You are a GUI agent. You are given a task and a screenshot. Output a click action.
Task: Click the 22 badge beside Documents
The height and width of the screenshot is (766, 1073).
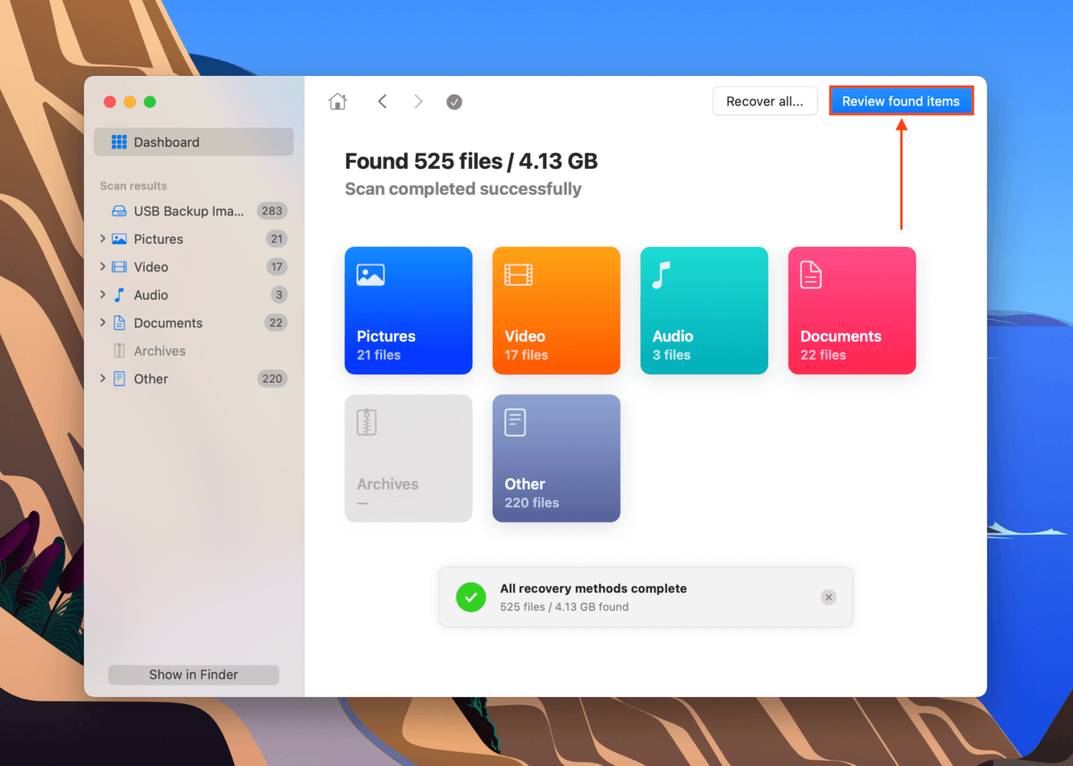(276, 323)
